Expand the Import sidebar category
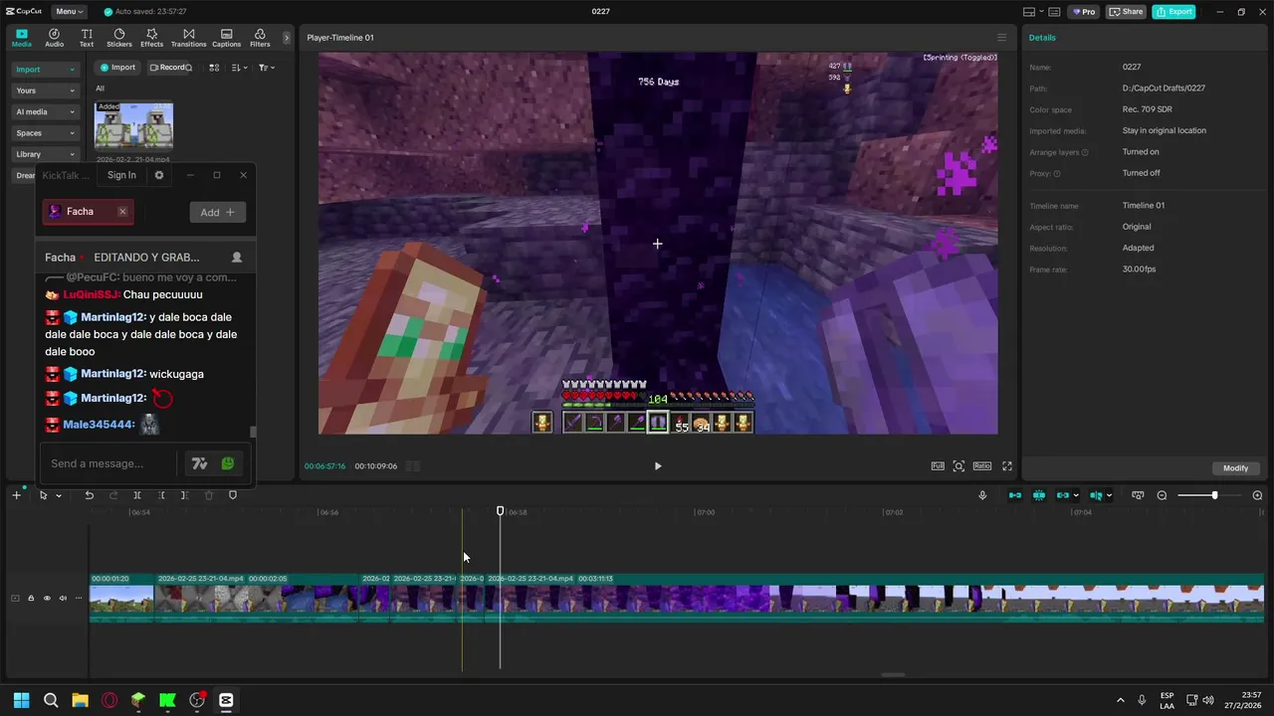 (45, 70)
